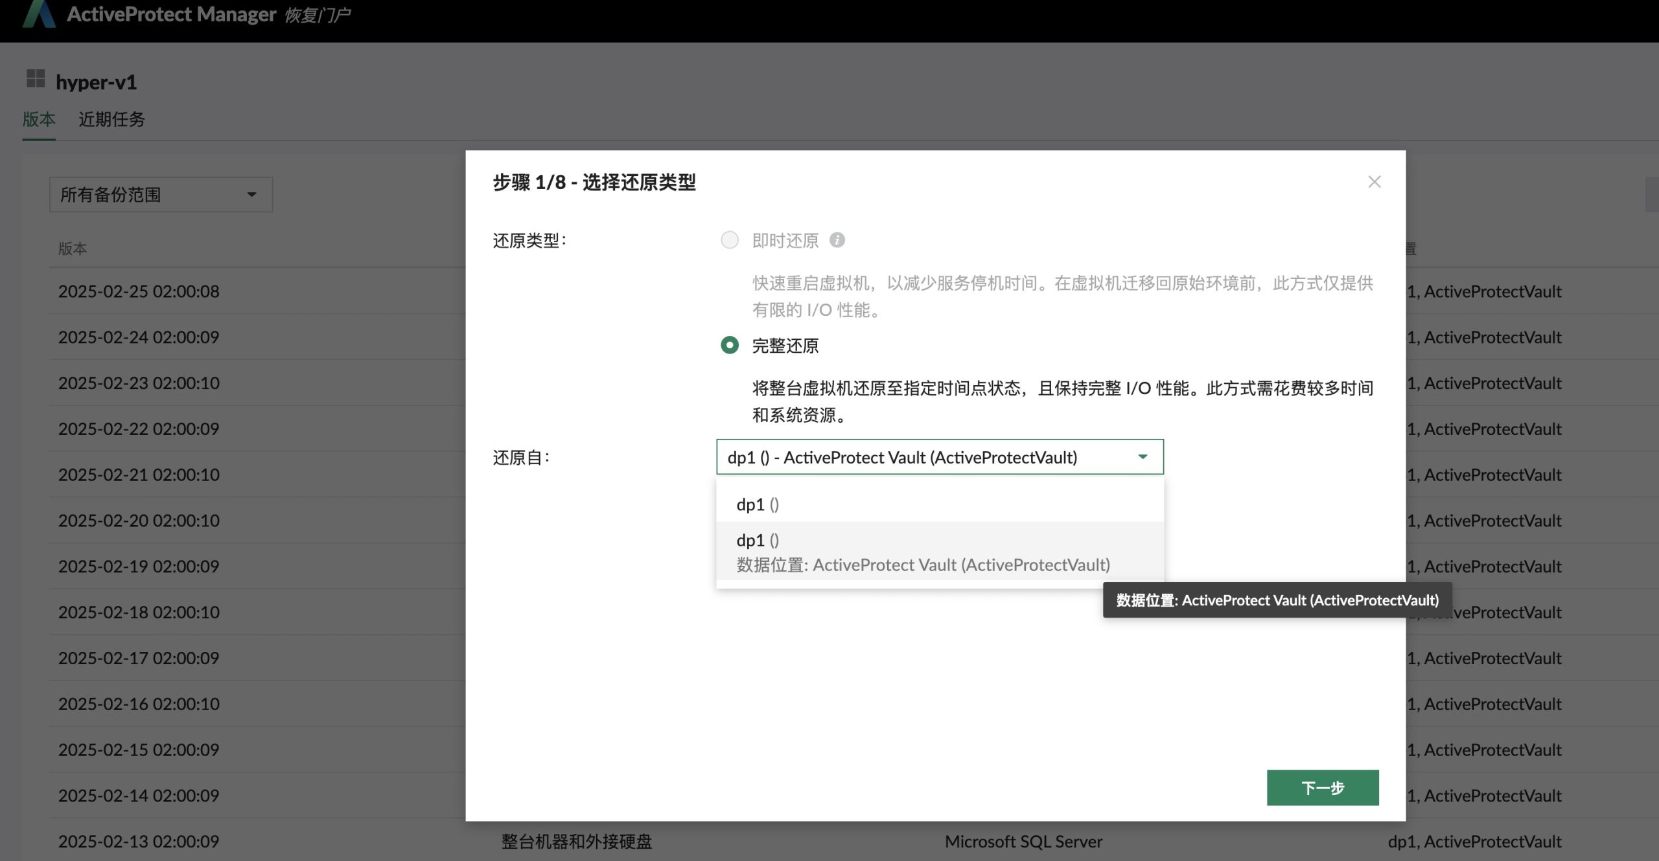The height and width of the screenshot is (861, 1659).
Task: Open the 所有备份范围 filter dropdown
Action: [x=161, y=194]
